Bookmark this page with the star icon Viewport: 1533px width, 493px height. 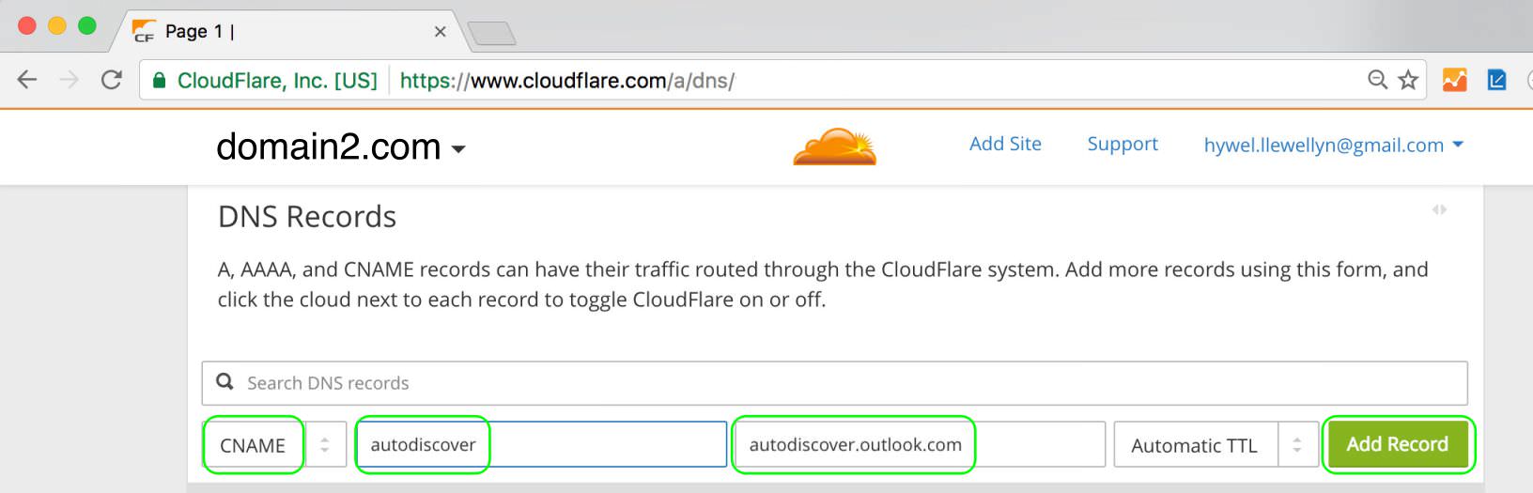tap(1408, 80)
